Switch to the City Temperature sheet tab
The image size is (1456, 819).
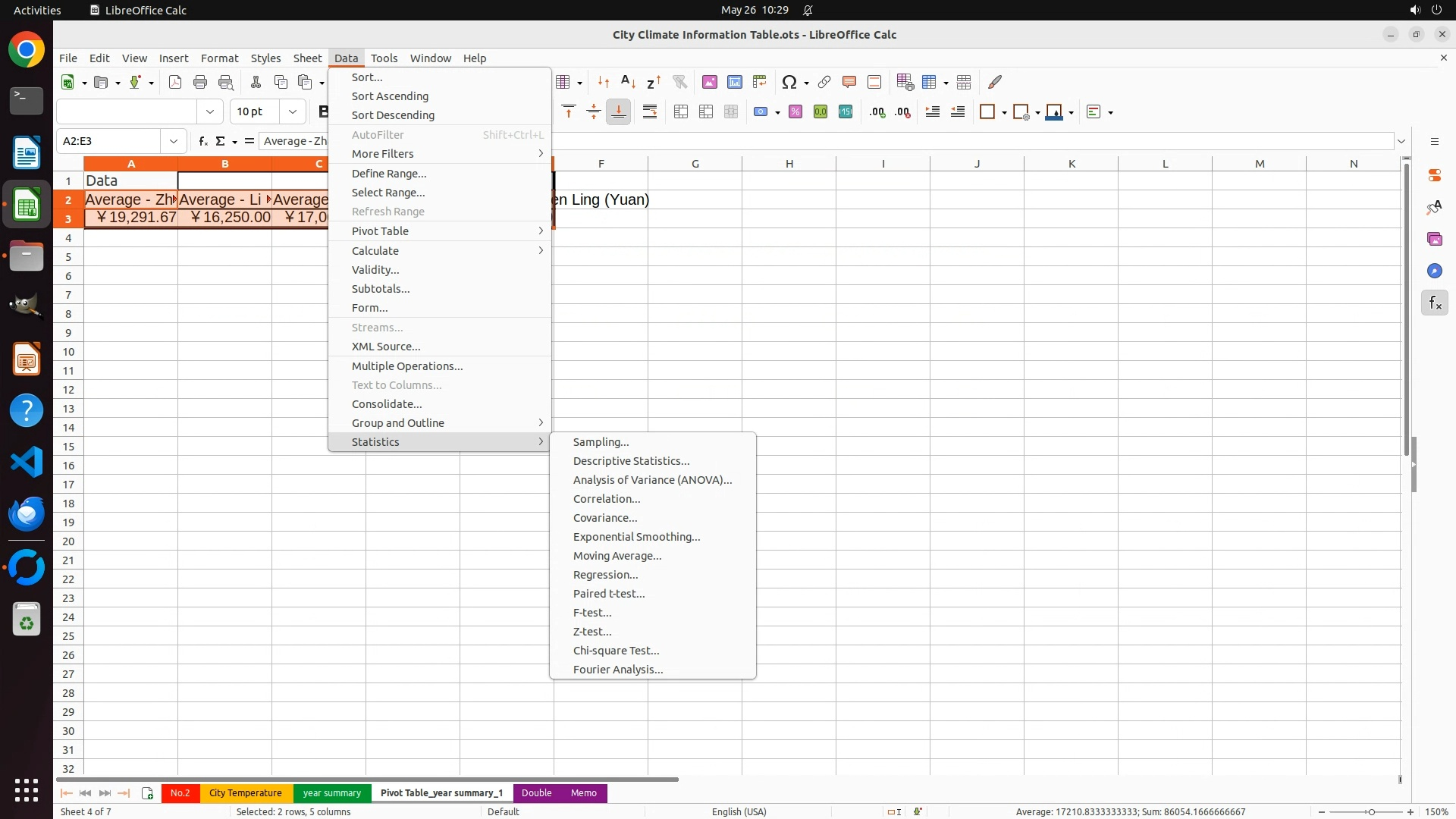245,793
